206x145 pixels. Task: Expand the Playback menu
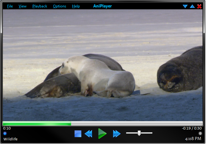40,6
